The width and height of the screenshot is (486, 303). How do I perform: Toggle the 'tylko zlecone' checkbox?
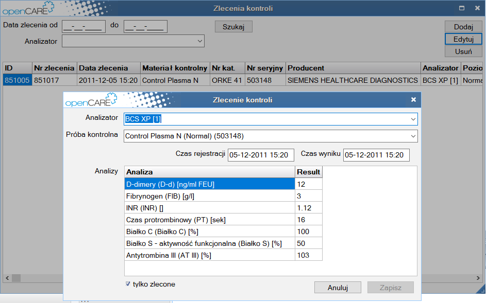point(128,284)
